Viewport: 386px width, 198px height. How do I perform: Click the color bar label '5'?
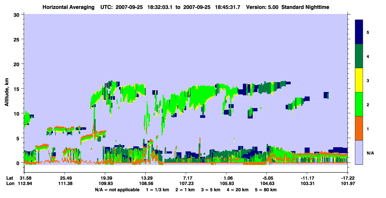pos(368,32)
